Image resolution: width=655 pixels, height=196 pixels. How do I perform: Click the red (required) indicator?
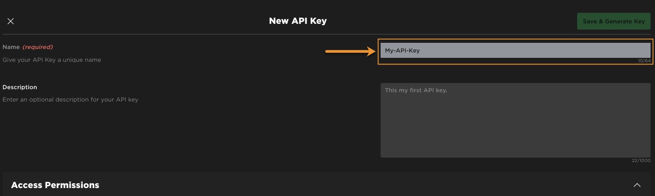38,47
